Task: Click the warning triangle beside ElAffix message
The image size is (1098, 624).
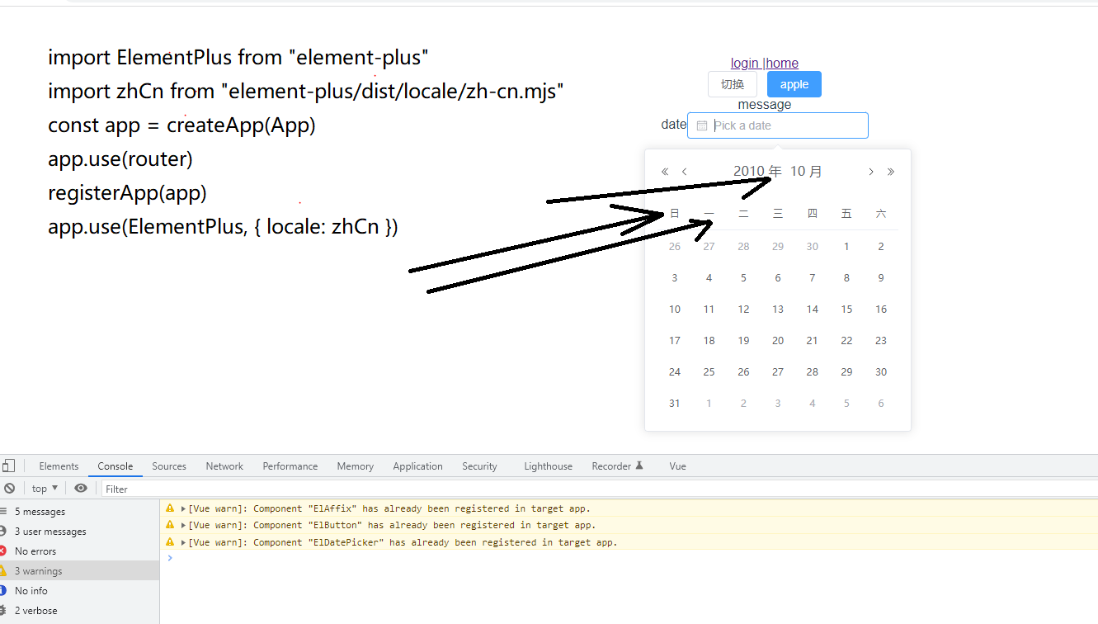Action: point(169,508)
